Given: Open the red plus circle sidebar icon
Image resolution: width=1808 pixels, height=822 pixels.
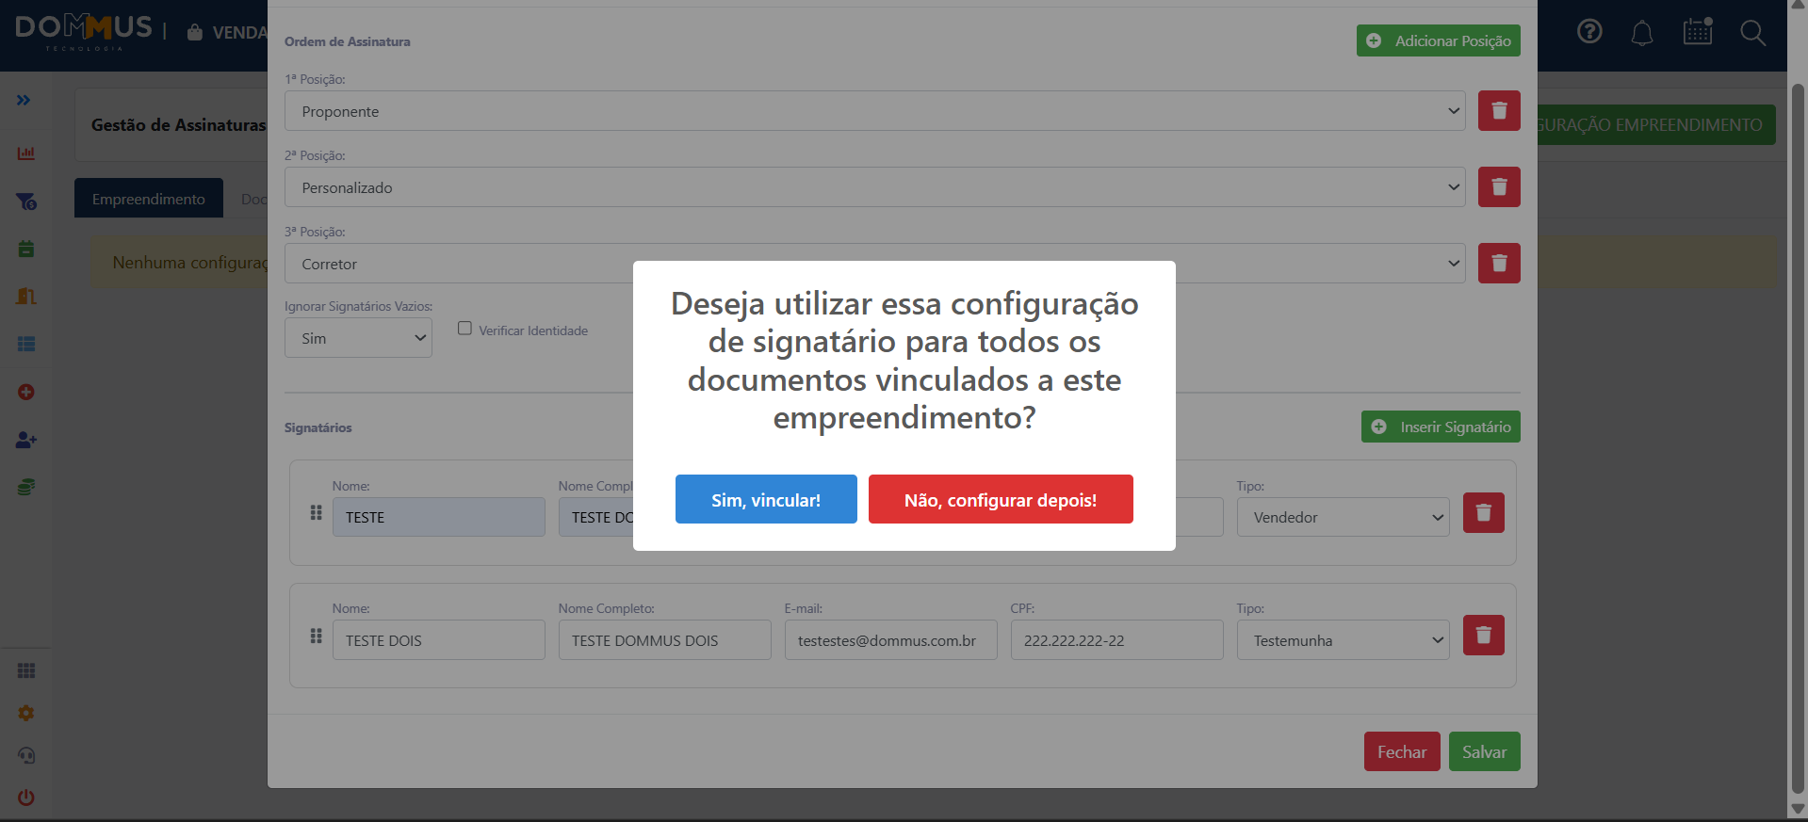Looking at the screenshot, I should pos(26,392).
